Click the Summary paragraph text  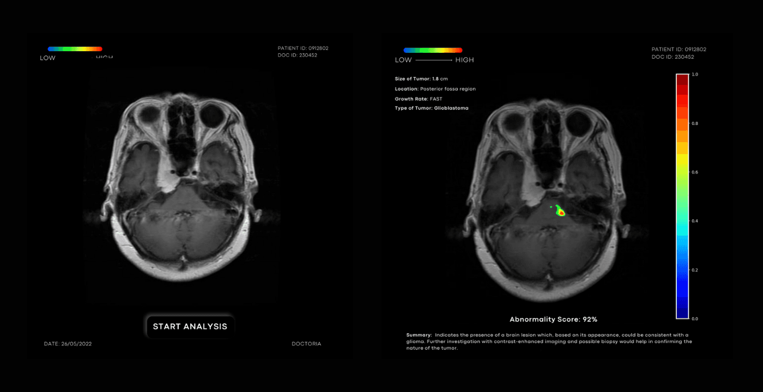(548, 341)
